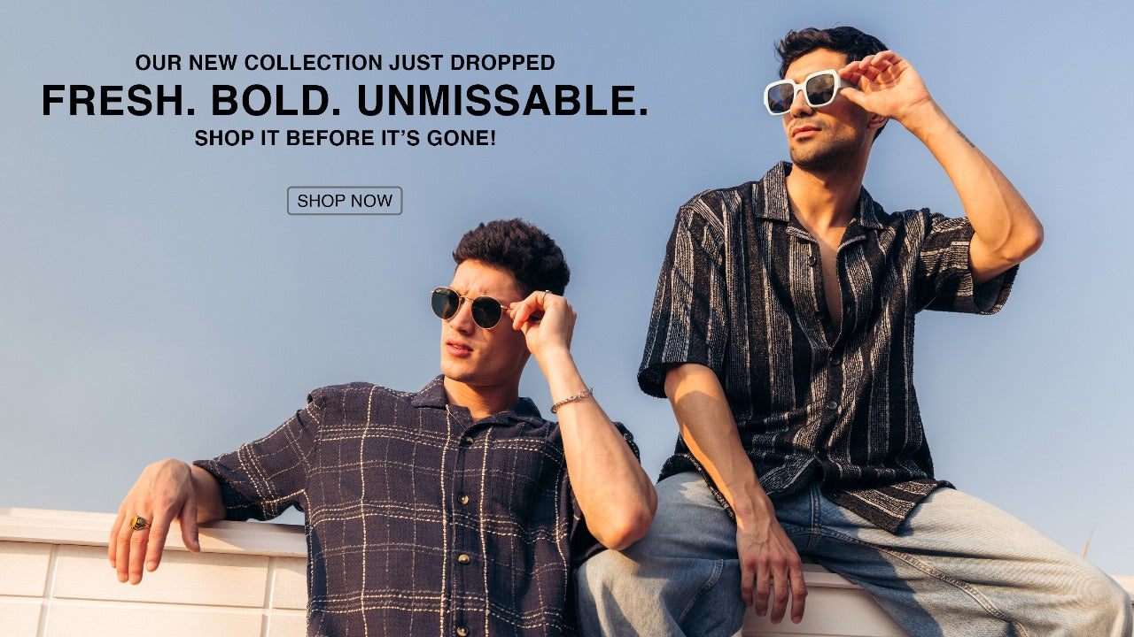
Task: Select 'Our new collection just dropped' text
Action: point(345,63)
